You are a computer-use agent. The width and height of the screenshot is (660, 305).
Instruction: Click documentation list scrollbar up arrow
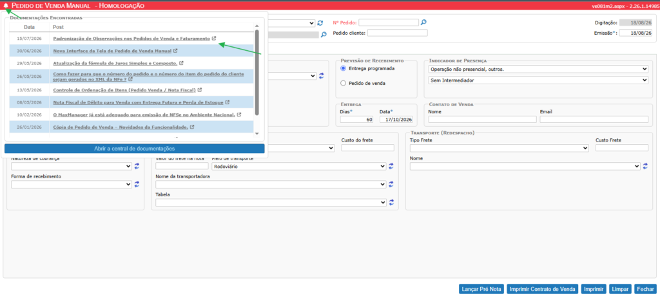click(x=257, y=26)
